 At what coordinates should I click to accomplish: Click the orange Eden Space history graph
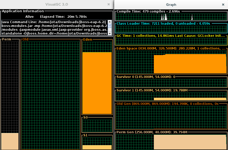click(x=190, y=64)
